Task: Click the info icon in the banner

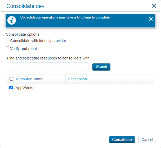Action: [12, 21]
